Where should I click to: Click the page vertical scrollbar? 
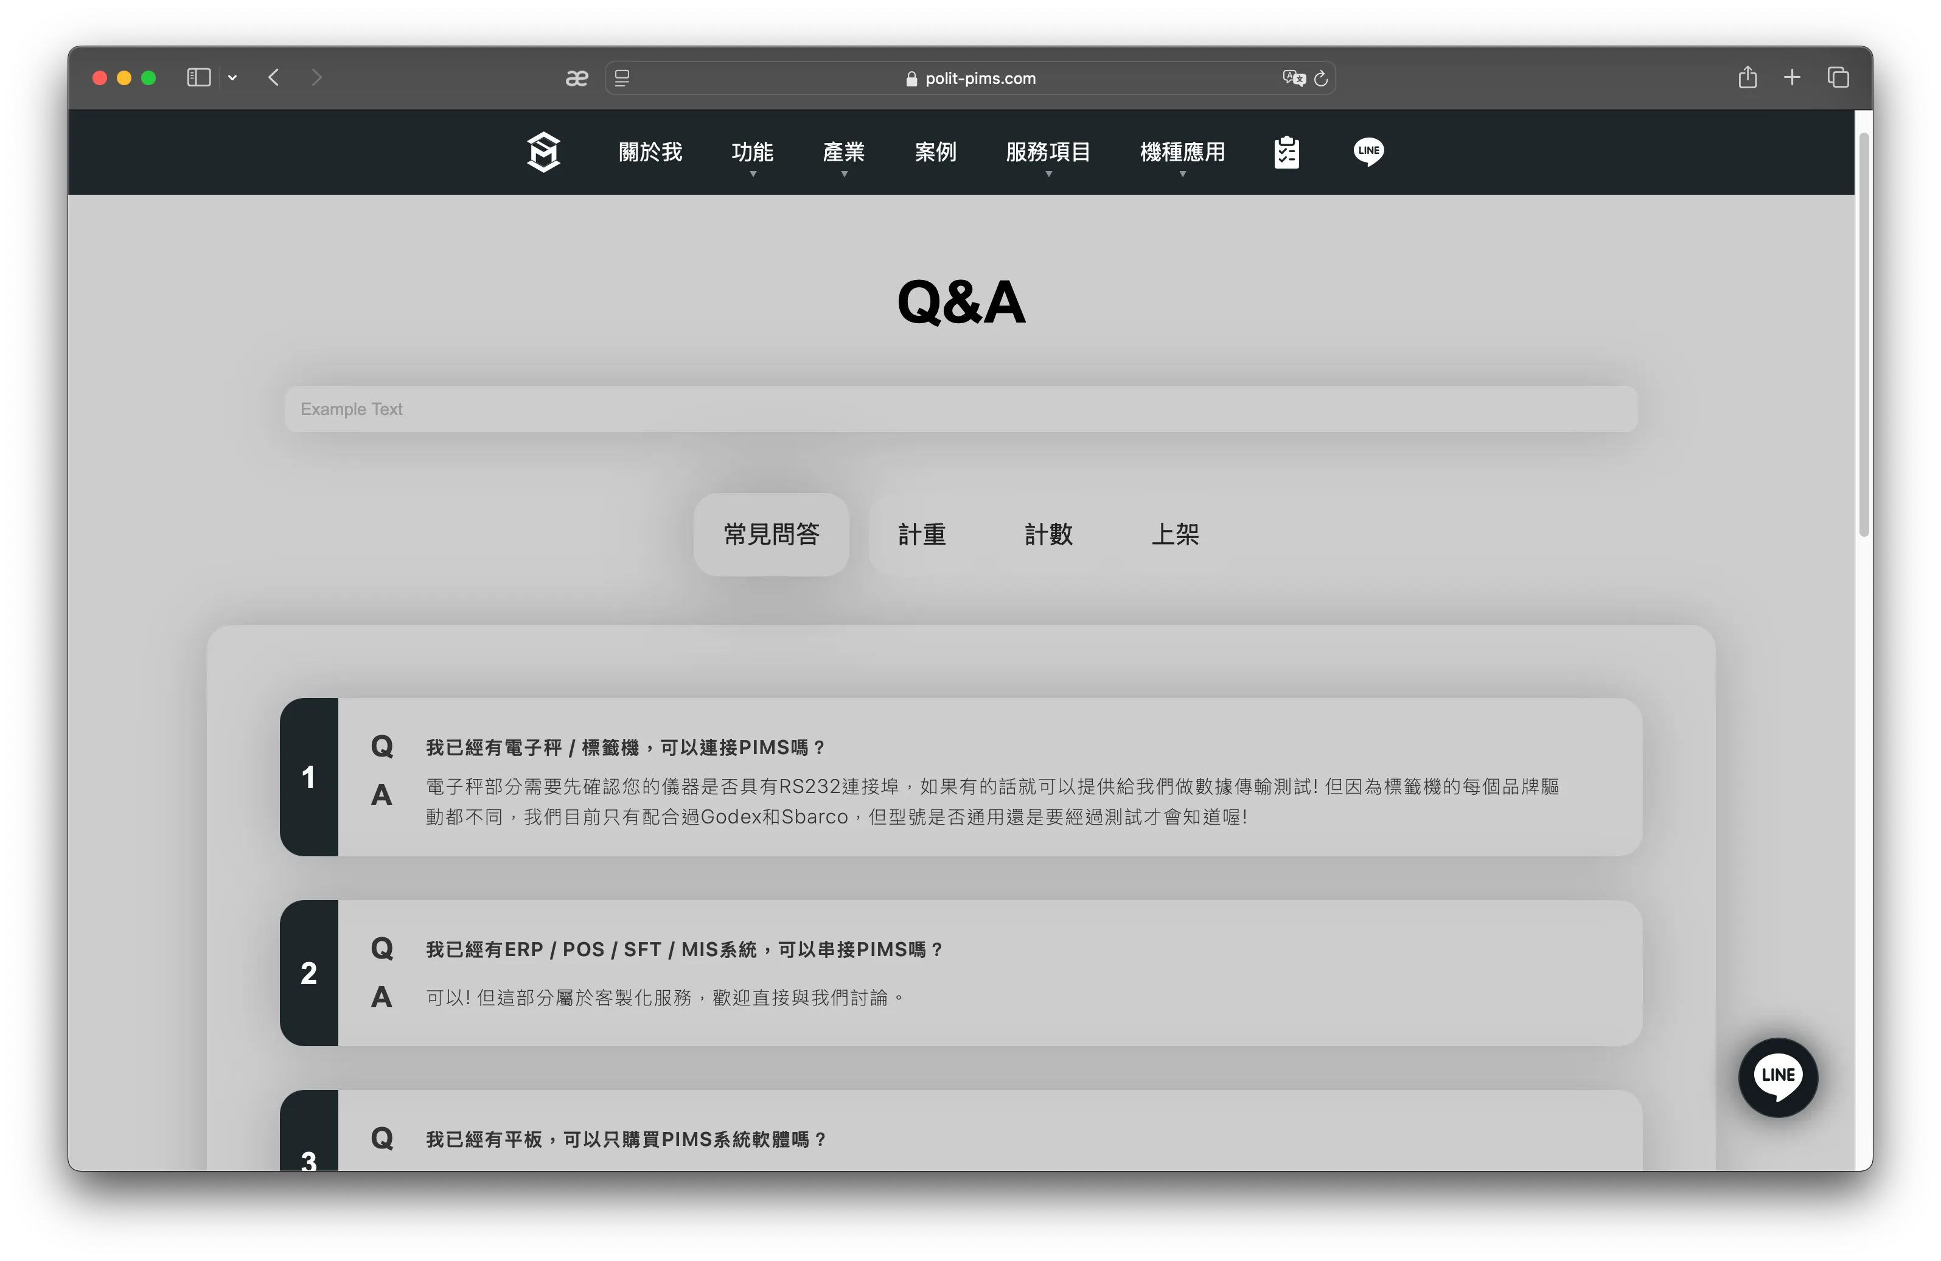[x=1864, y=334]
